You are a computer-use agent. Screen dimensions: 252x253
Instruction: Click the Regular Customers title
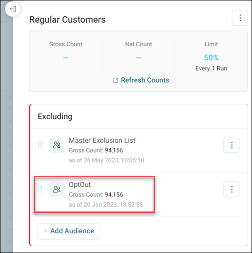click(x=67, y=20)
